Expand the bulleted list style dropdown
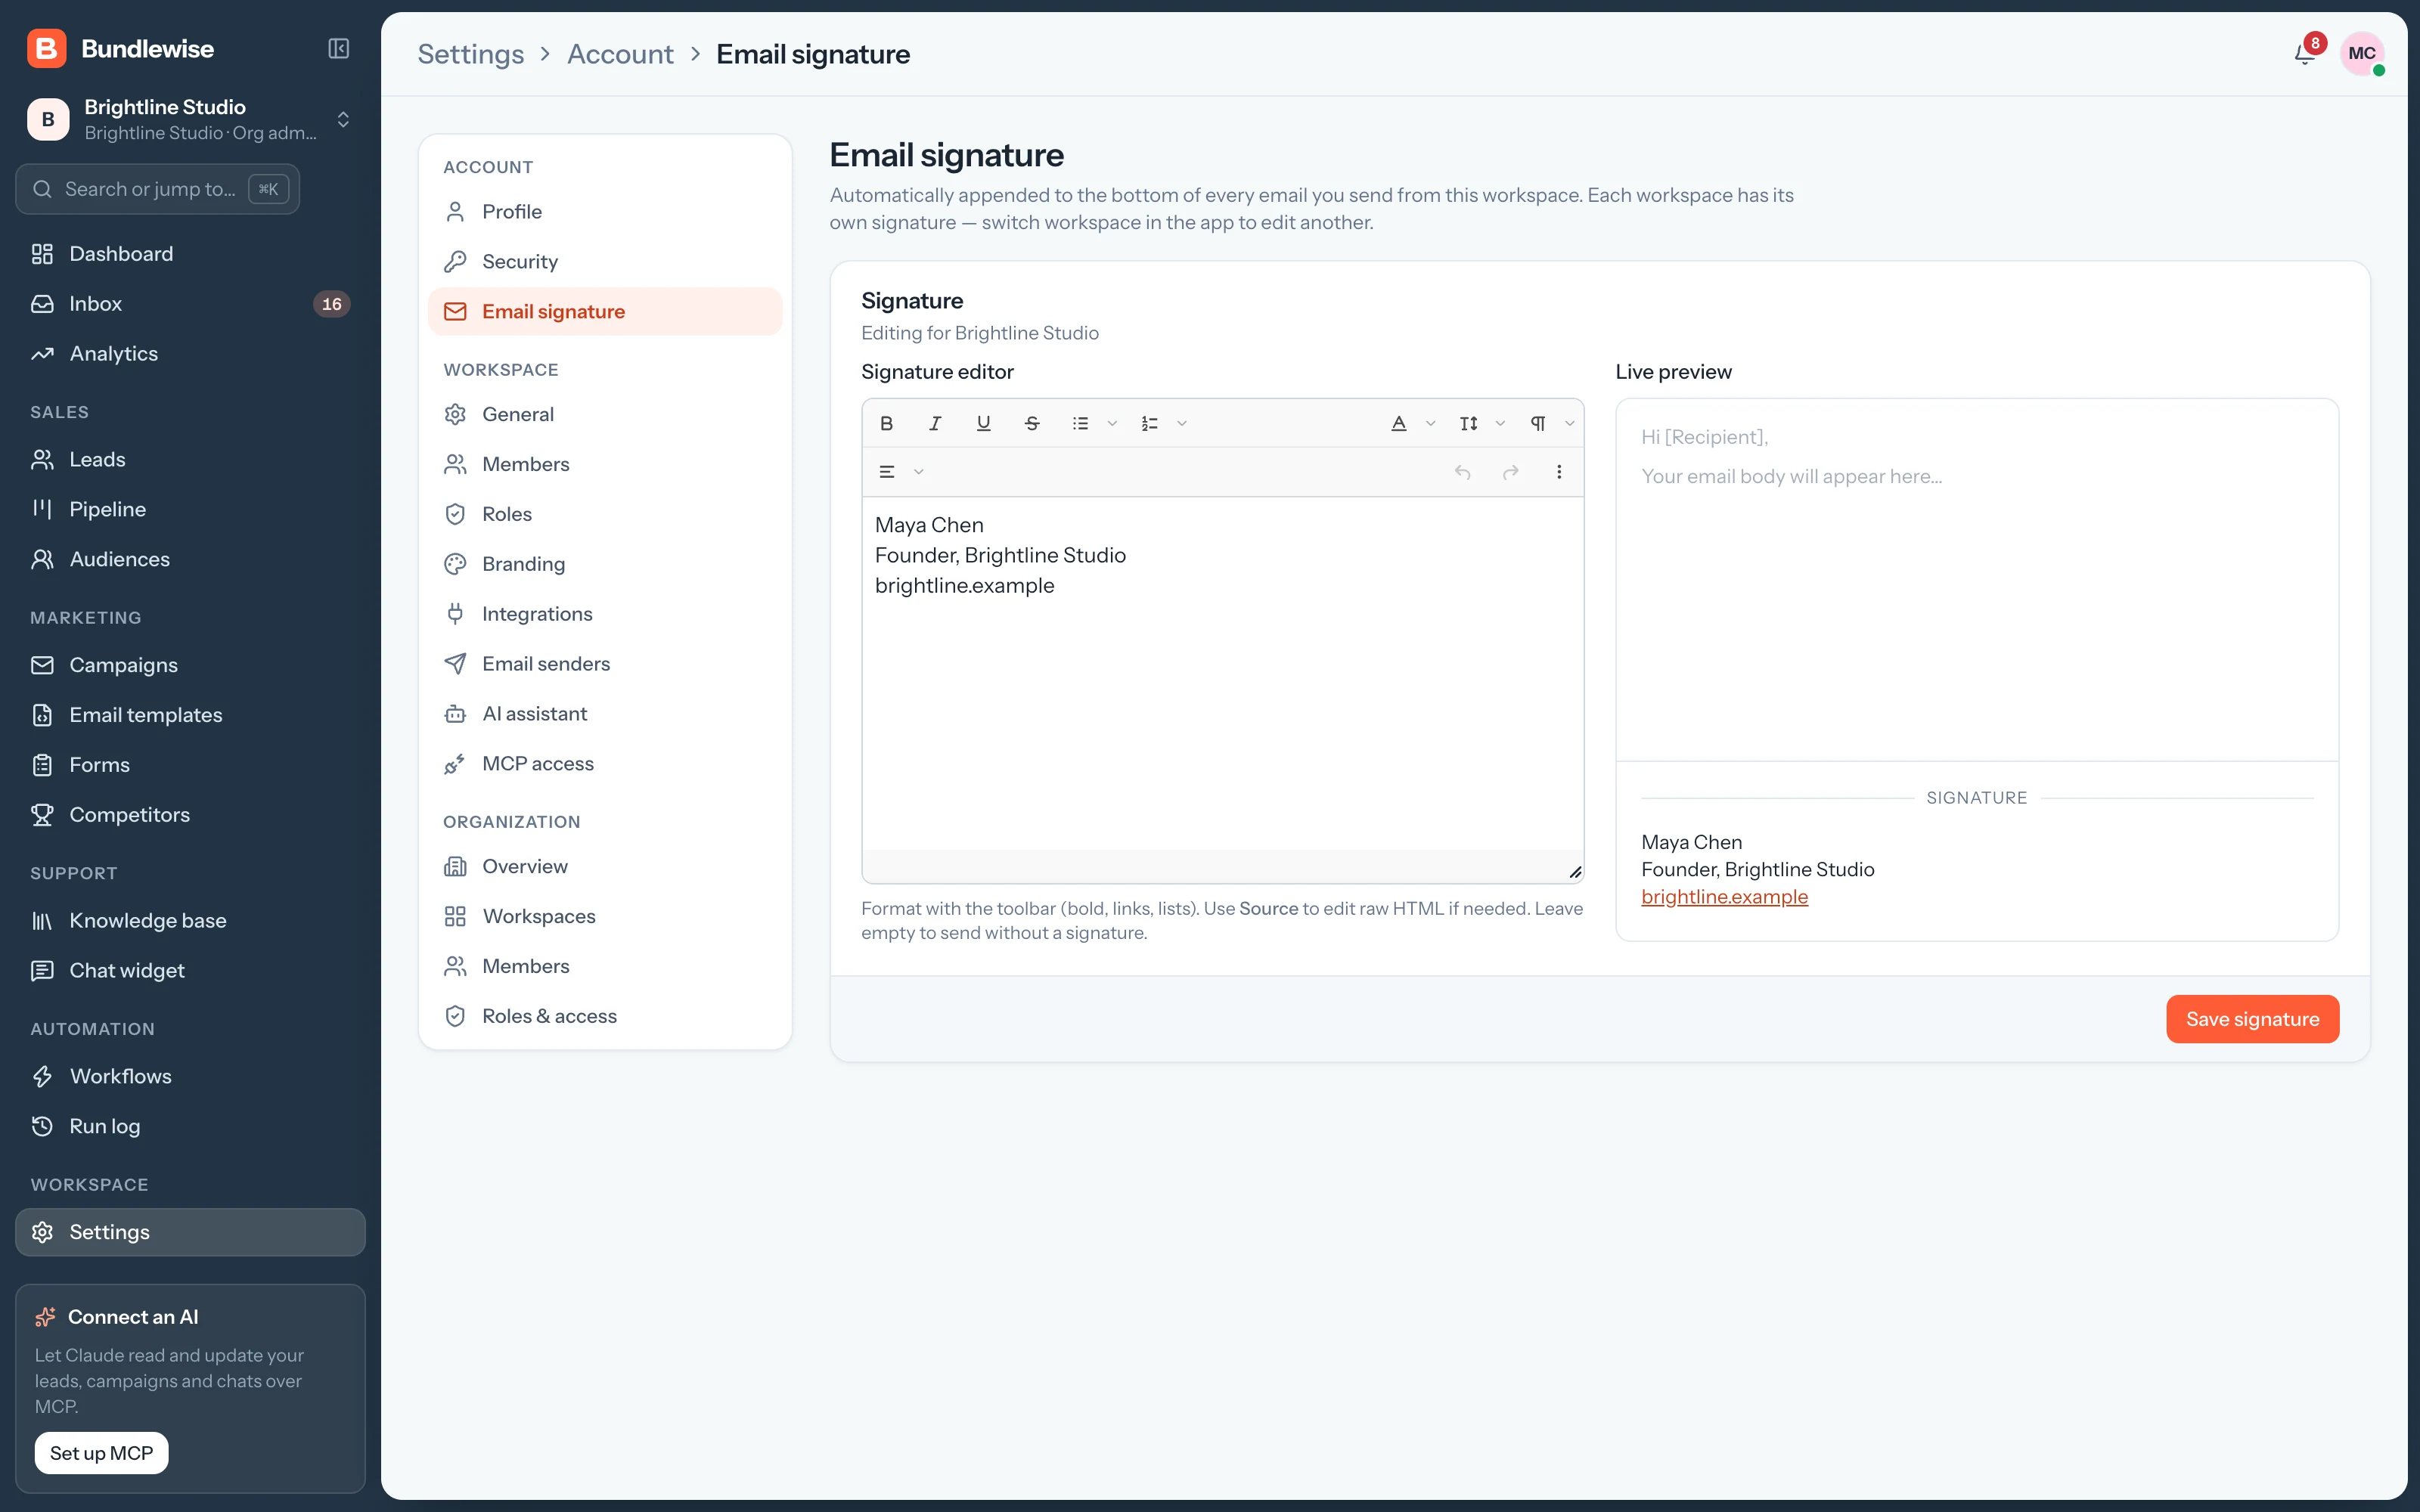Image resolution: width=2420 pixels, height=1512 pixels. click(1112, 423)
